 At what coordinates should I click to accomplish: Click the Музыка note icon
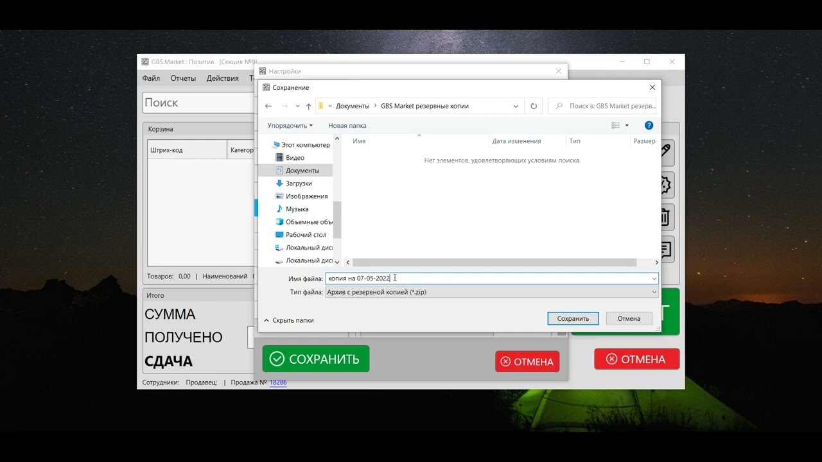pyautogui.click(x=279, y=209)
